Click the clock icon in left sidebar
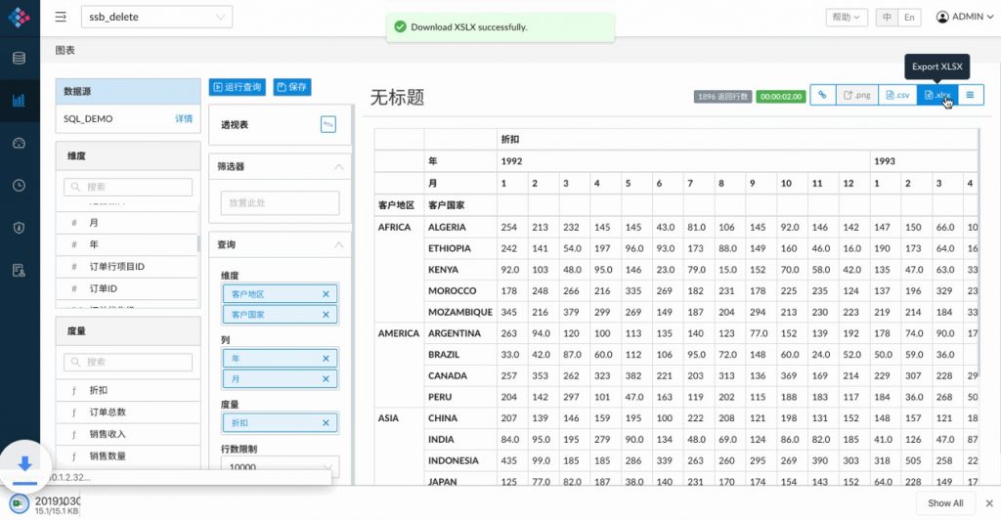The image size is (1001, 520). tap(19, 185)
